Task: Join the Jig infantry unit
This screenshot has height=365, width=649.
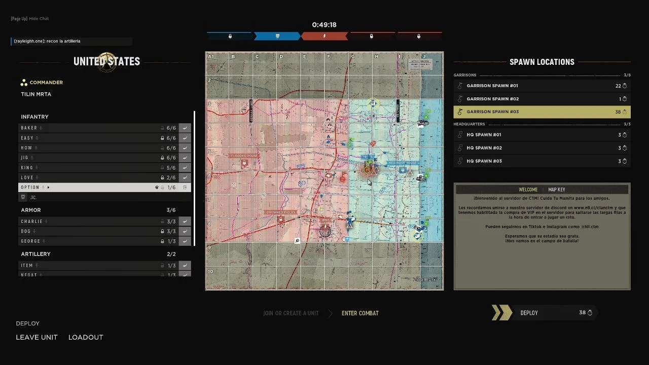Action: click(x=185, y=158)
